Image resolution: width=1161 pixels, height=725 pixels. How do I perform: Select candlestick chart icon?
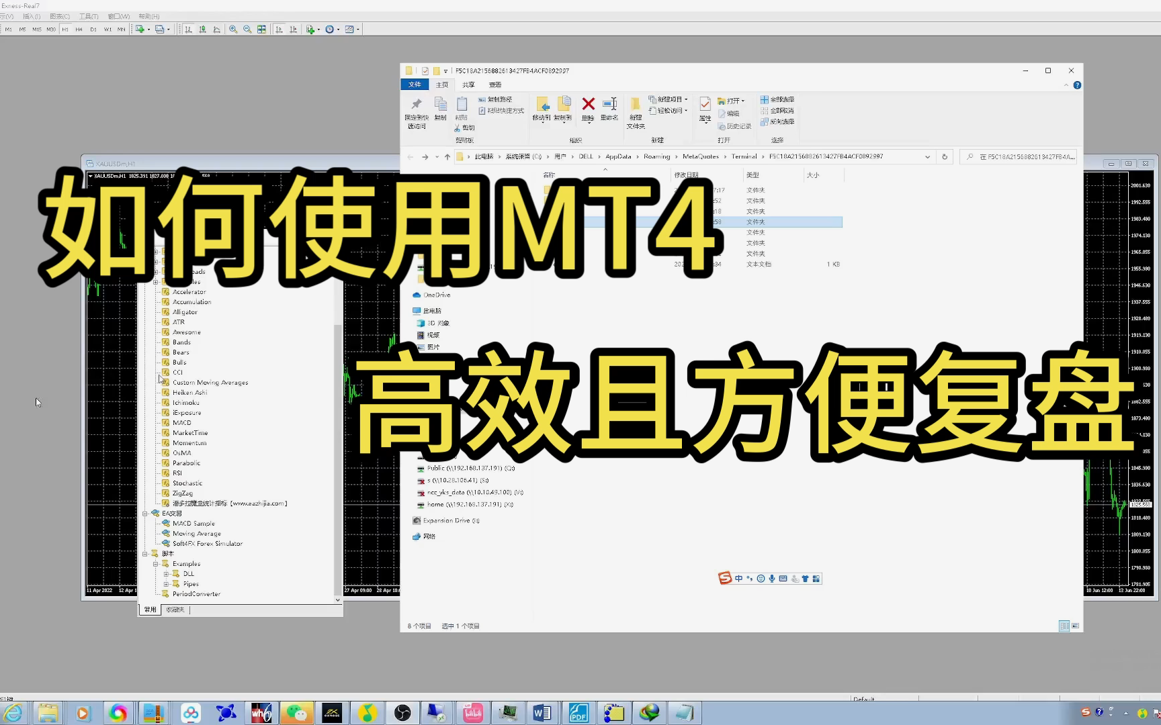coord(202,30)
